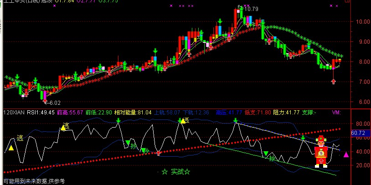Click the leftmost yellow triangle sell marker
The height and width of the screenshot is (185, 371).
click(x=11, y=148)
